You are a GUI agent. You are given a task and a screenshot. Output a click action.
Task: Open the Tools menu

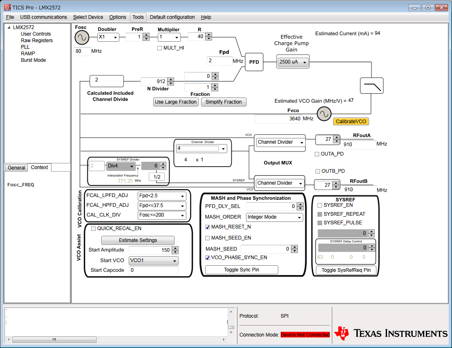138,17
